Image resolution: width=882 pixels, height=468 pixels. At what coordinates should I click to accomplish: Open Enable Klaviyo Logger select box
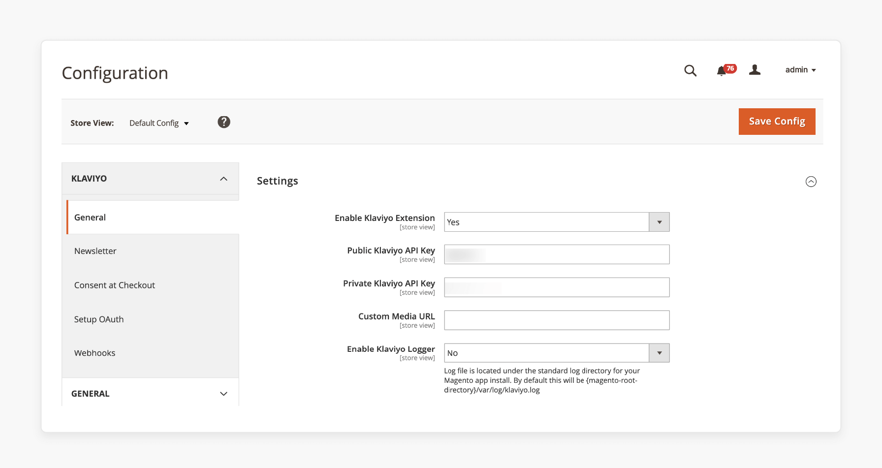click(557, 353)
